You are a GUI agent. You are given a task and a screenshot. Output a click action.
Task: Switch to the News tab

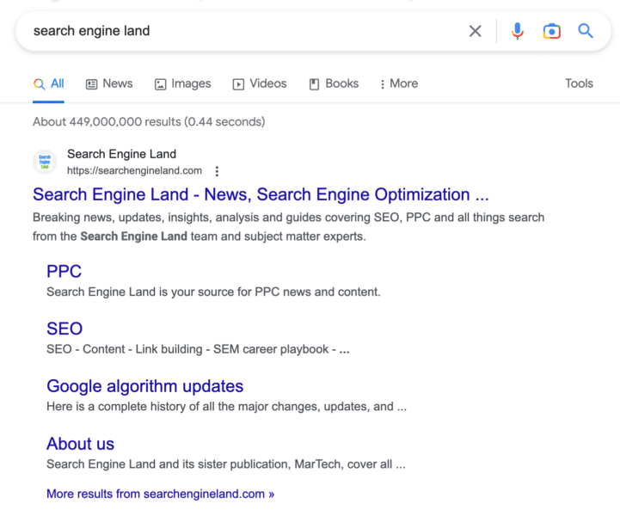109,83
